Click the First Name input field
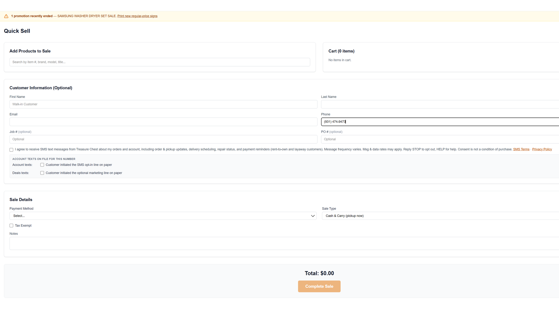 pyautogui.click(x=163, y=104)
